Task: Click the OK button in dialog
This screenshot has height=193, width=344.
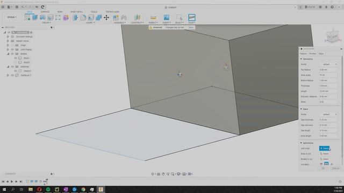Action: 323,168
